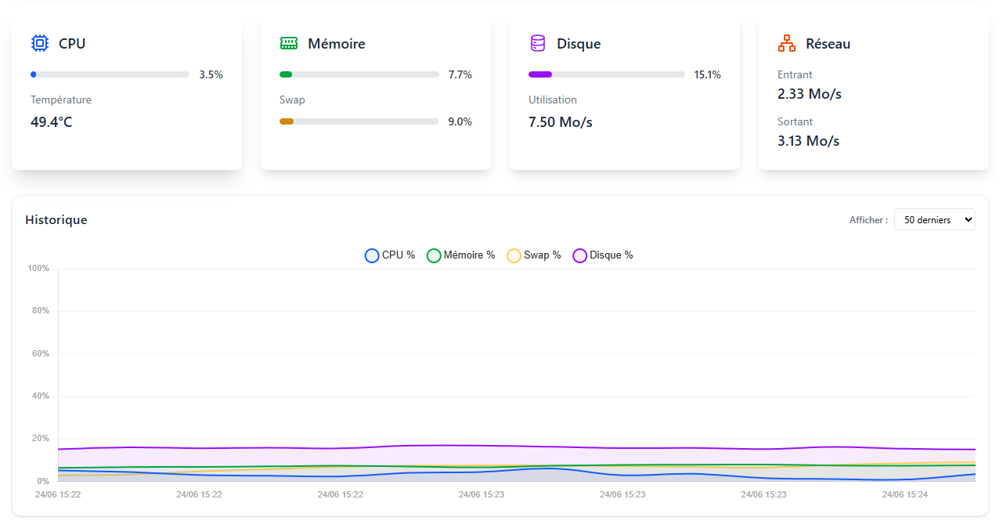Open the '50 derniers' dropdown
The image size is (1003, 528).
tap(934, 220)
